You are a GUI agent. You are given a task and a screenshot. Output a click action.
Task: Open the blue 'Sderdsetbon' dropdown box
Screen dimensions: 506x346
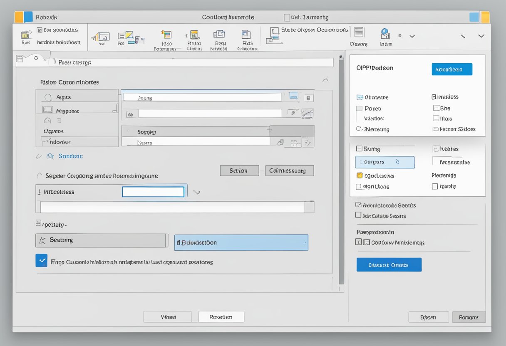pos(241,242)
